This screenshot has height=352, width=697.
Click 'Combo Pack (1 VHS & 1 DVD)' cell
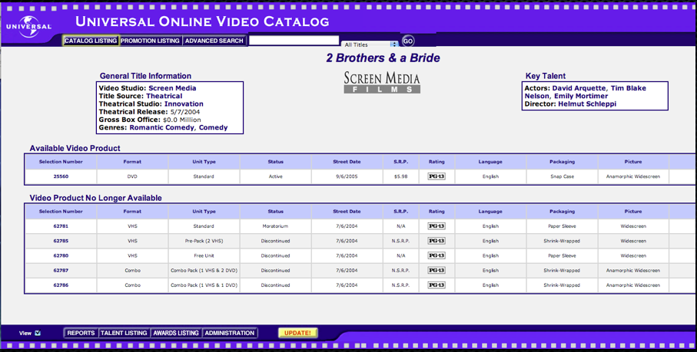click(x=204, y=285)
